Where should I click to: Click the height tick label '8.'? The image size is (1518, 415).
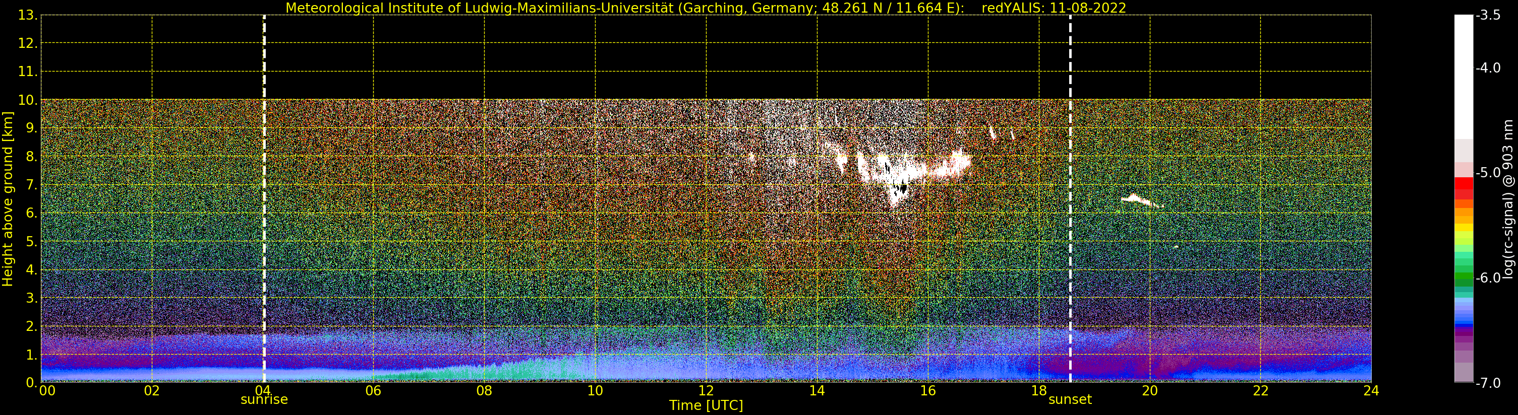pos(32,157)
